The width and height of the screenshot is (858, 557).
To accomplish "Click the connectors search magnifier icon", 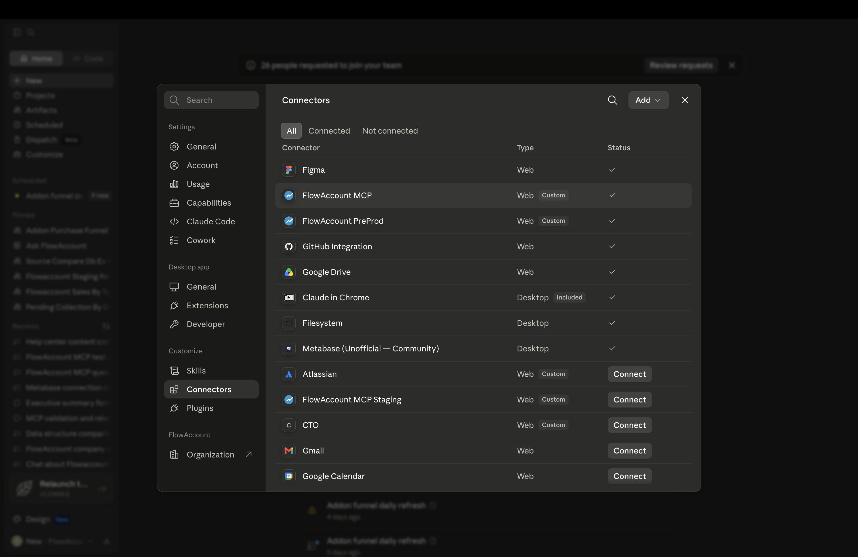I will (613, 100).
